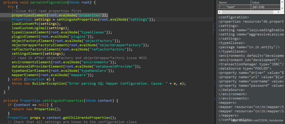
Task: Click the property name="password" line
Action: [x=251, y=86]
